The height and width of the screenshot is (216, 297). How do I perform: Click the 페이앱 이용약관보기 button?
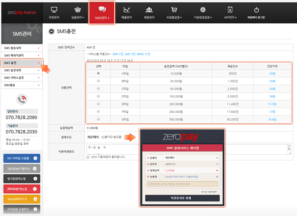point(209,192)
